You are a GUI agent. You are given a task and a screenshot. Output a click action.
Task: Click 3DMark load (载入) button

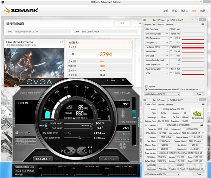pos(122,23)
